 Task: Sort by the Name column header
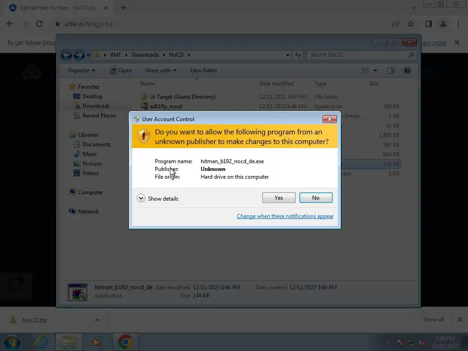tap(148, 84)
